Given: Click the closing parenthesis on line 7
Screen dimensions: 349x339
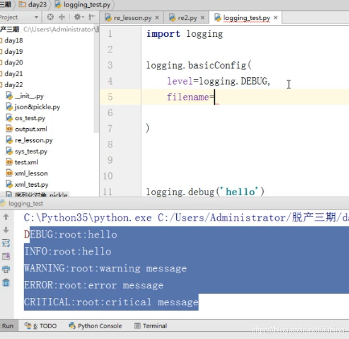Looking at the screenshot, I should pyautogui.click(x=147, y=129).
